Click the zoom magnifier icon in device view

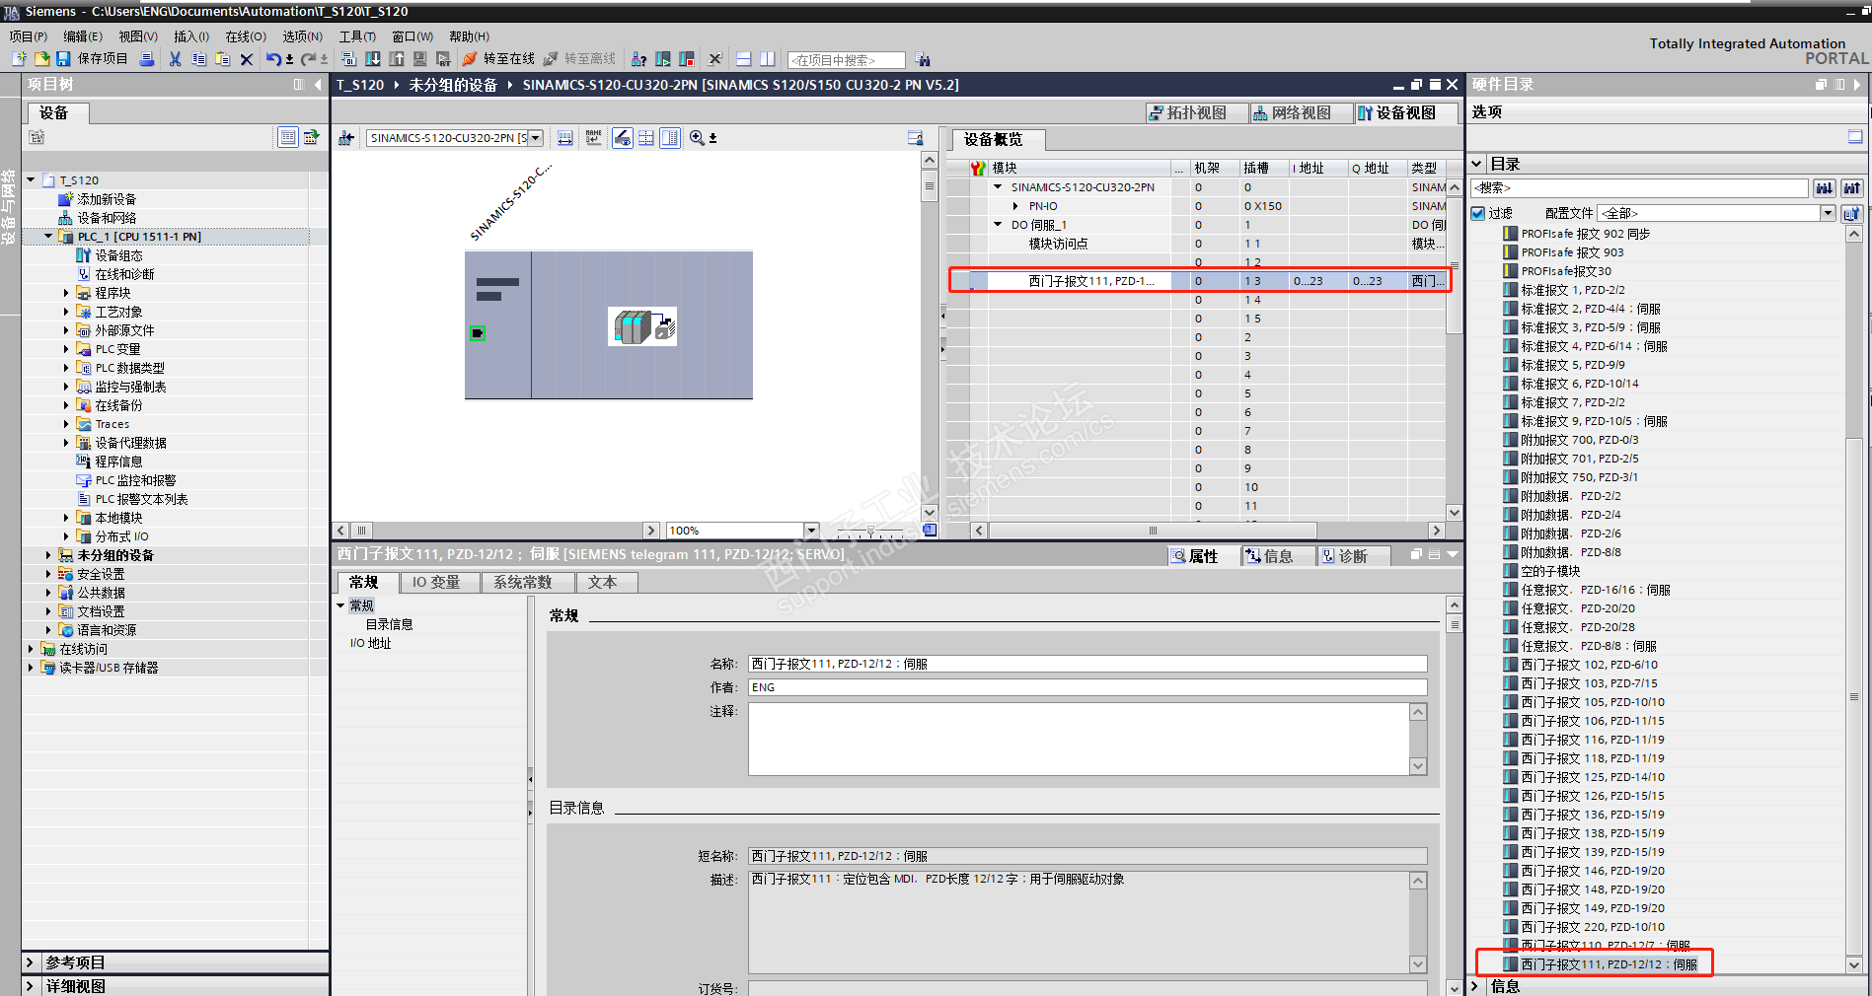click(697, 138)
